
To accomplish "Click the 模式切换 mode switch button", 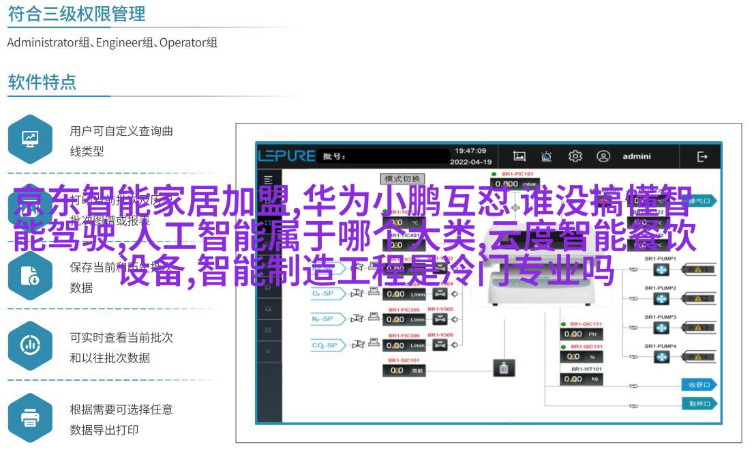I will tap(402, 179).
